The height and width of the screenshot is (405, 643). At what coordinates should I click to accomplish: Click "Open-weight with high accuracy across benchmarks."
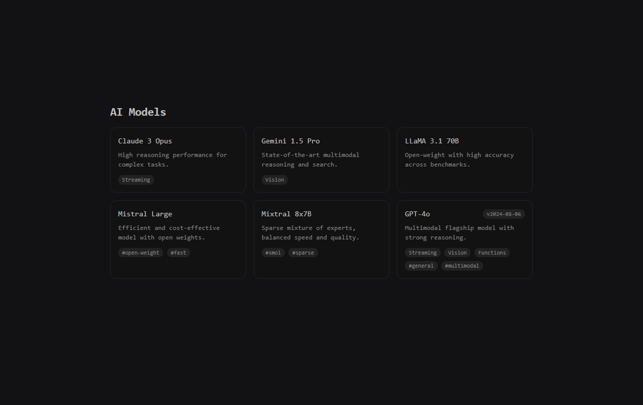coord(459,160)
